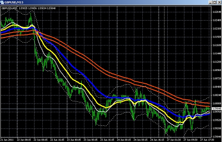Click the 1.62160 price axis label
Screen dimensions: 222x142
tap(217, 29)
